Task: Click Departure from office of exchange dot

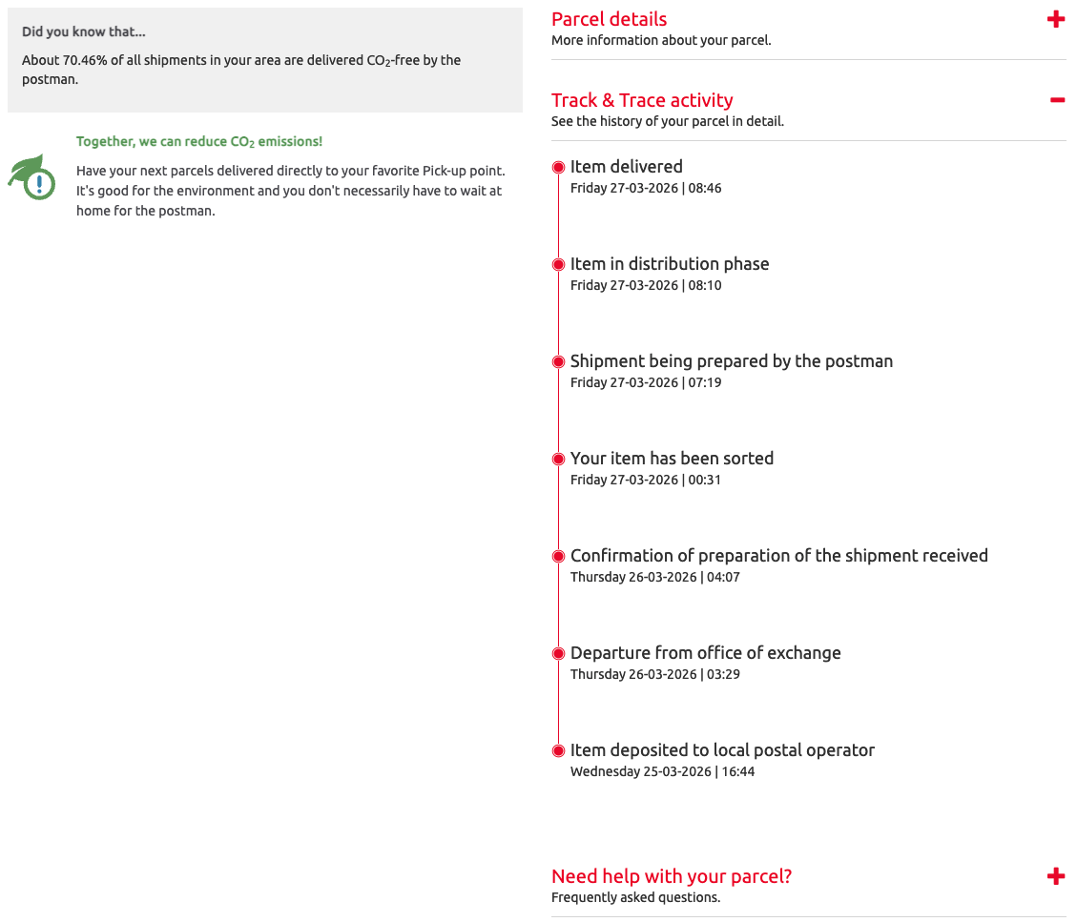Action: [x=559, y=654]
